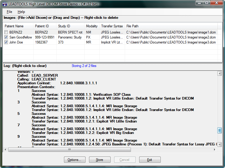Click the Exit button
The height and width of the screenshot is (168, 225).
[150, 160]
